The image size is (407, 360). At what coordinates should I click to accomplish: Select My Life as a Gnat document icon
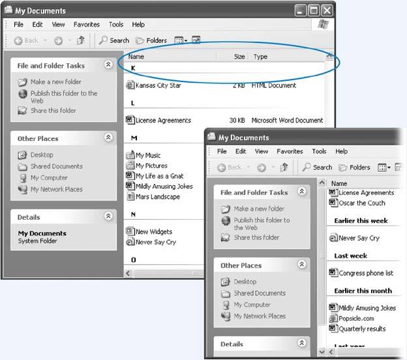click(130, 175)
